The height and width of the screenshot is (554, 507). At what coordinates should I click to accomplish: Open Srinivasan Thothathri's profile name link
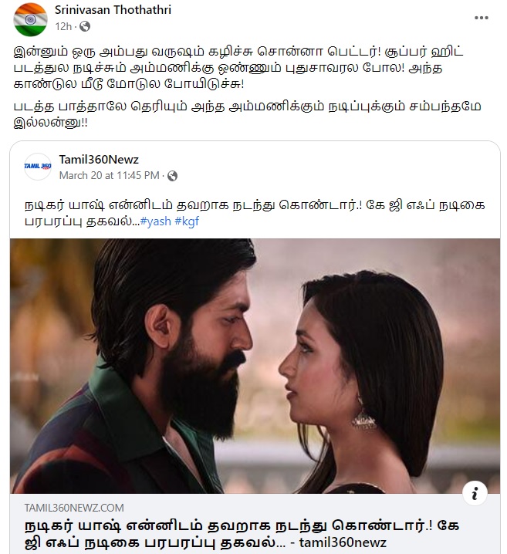(x=113, y=10)
